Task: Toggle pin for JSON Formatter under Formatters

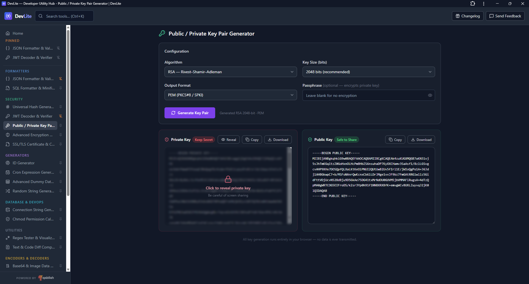Action: point(61,79)
